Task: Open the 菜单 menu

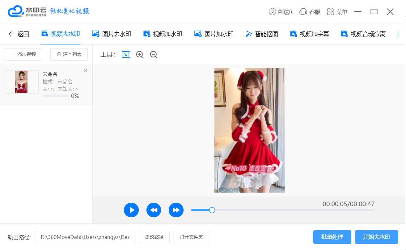Action: 337,12
